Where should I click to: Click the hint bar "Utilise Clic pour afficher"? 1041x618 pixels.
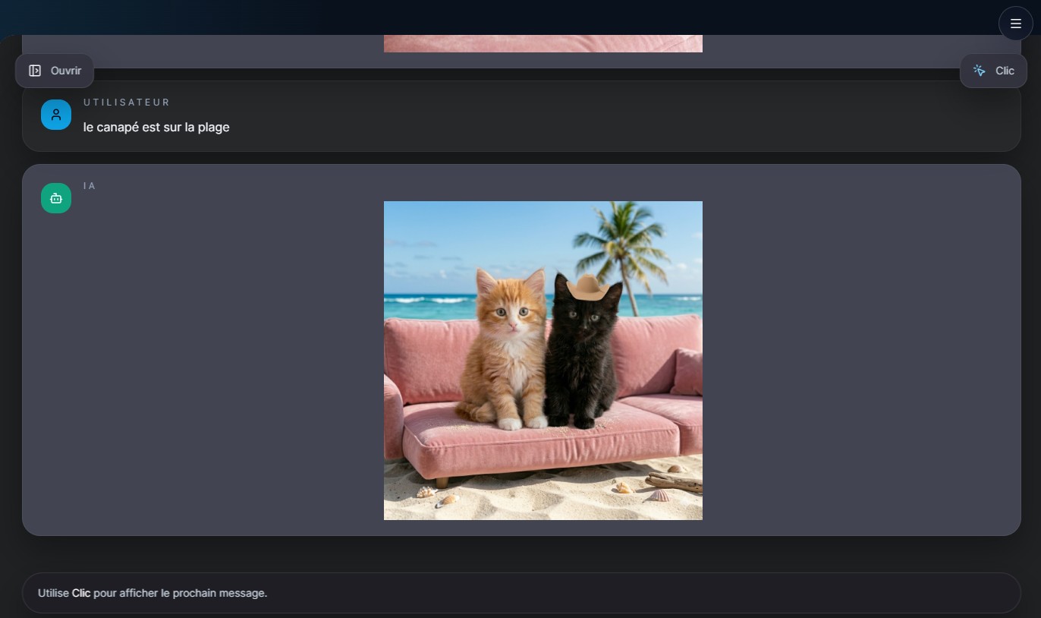pos(520,593)
